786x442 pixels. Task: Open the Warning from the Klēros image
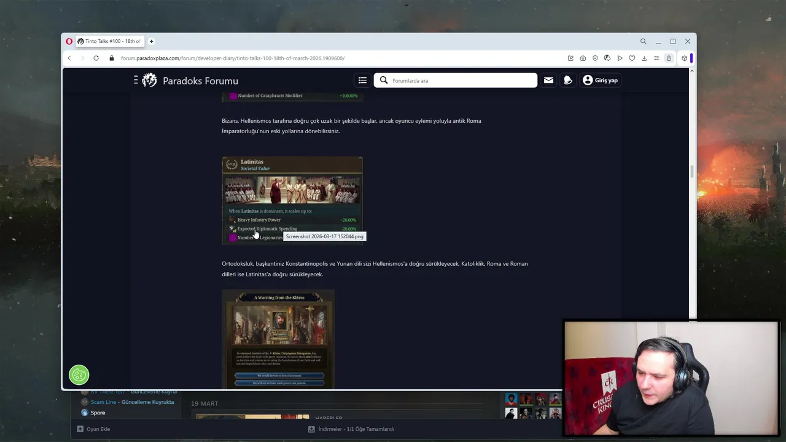(x=278, y=339)
